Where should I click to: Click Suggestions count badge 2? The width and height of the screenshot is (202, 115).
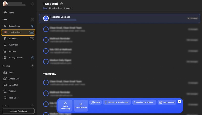click(33, 26)
